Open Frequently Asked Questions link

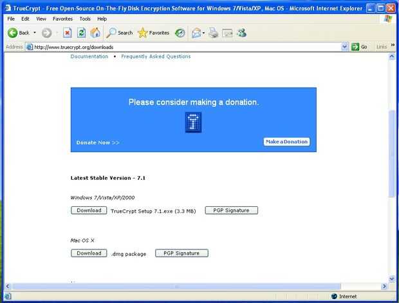pos(156,56)
